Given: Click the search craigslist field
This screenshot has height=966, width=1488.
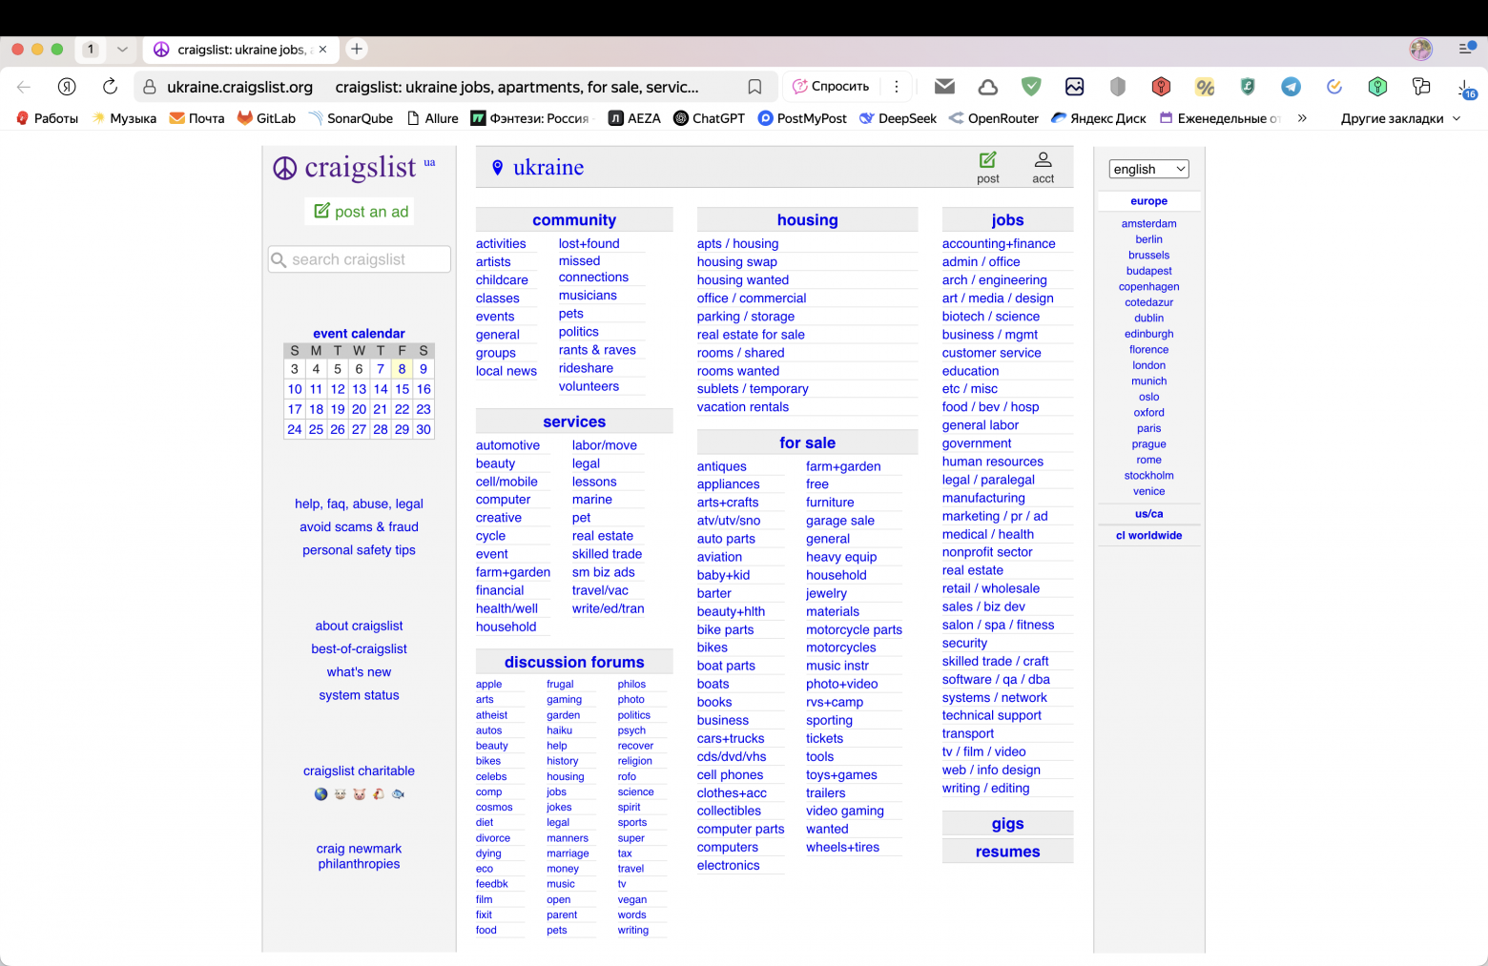Looking at the screenshot, I should (360, 259).
